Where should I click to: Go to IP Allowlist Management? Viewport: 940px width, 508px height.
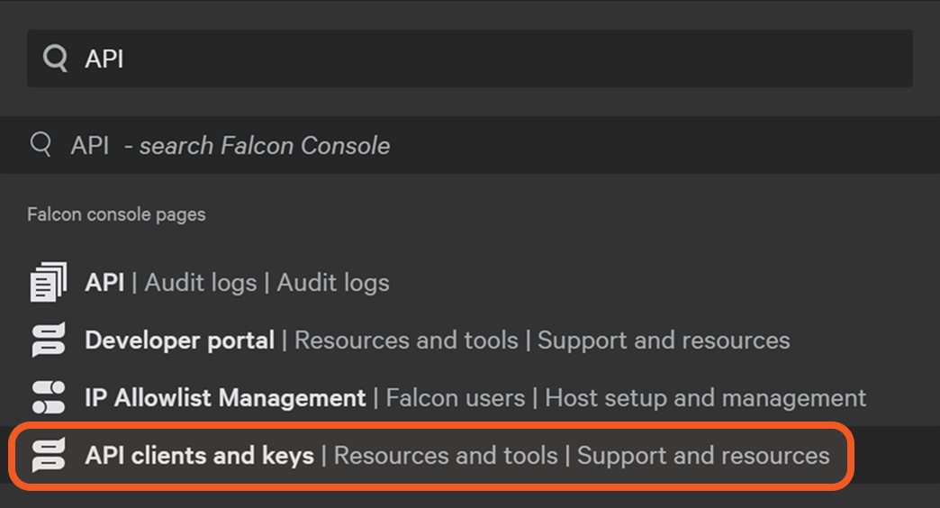tap(225, 397)
